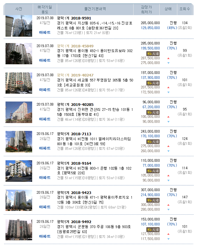Open KB시세 badge for case 2018-7113
197x249 pixels.
153,142
